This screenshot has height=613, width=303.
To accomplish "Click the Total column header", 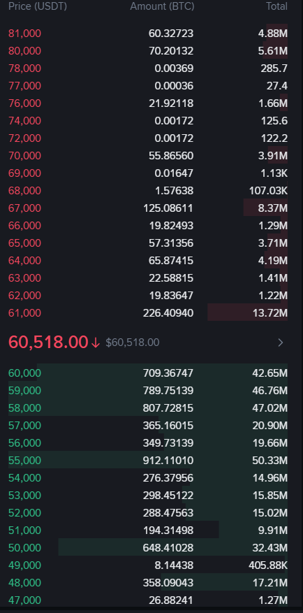I will click(x=277, y=6).
